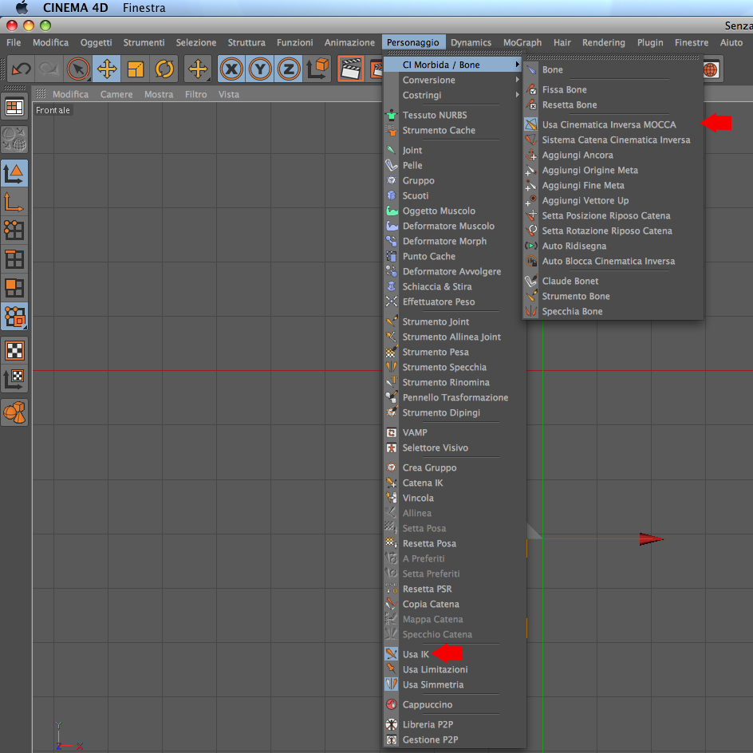Click the Undo arrow icon in toolbar
Screen dimensions: 753x753
coord(21,69)
